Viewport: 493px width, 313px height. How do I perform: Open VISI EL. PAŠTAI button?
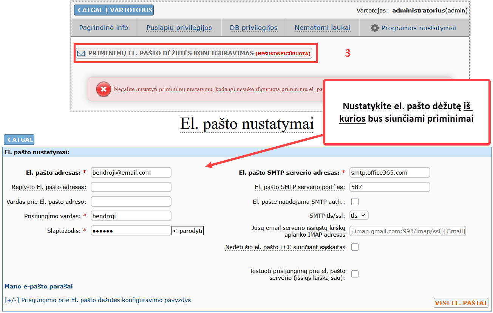pos(461,303)
